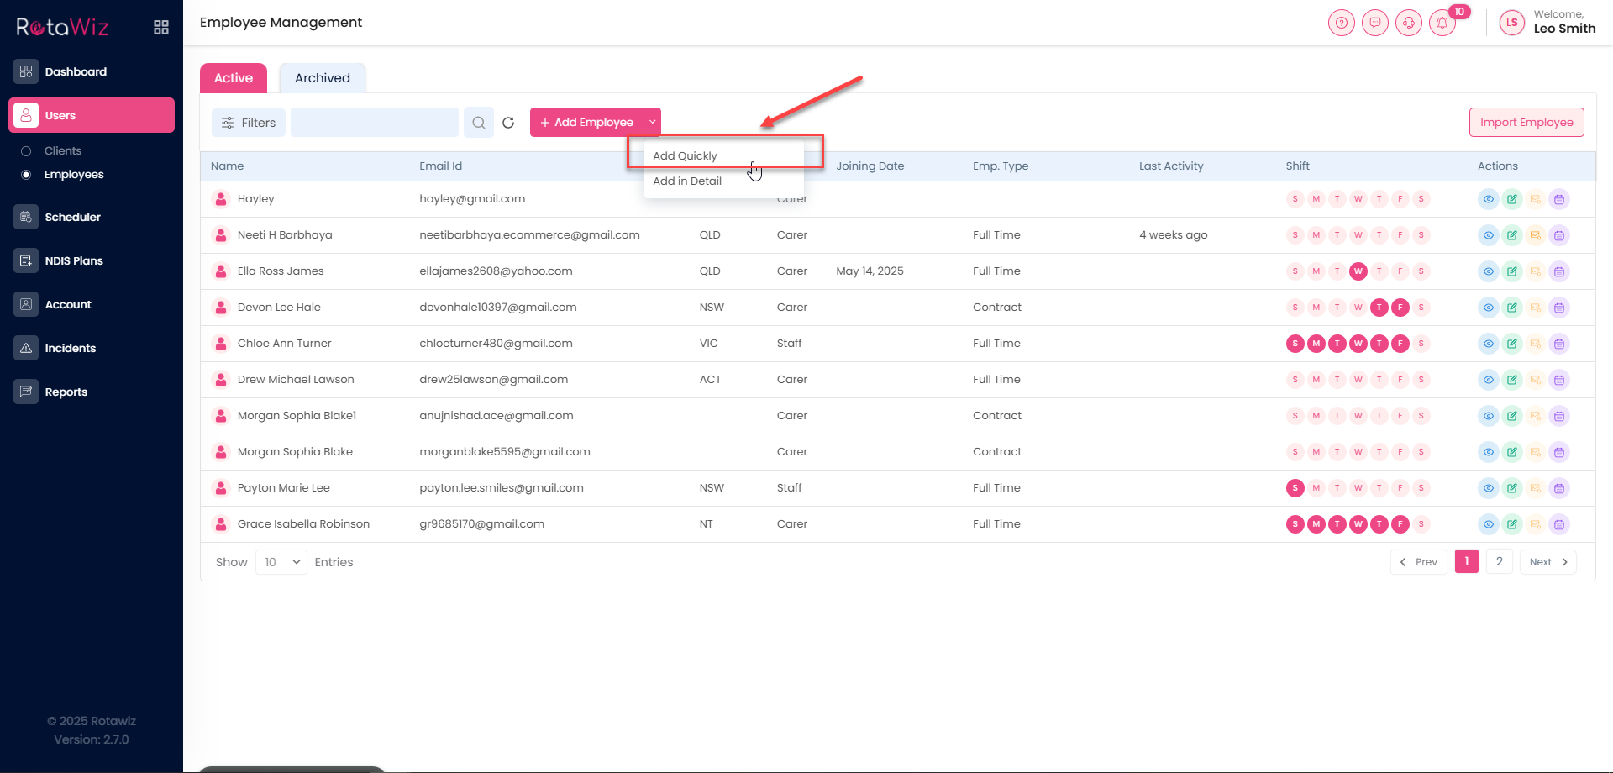View Hayley's details with eye icon
1613x773 pixels.
click(1488, 199)
